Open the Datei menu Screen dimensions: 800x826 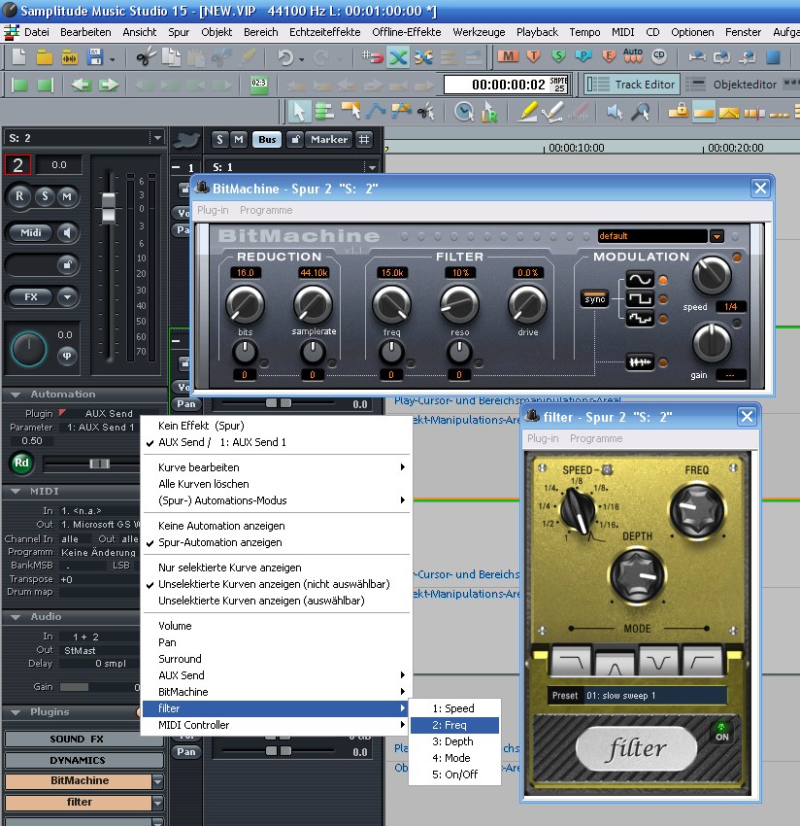tap(36, 32)
